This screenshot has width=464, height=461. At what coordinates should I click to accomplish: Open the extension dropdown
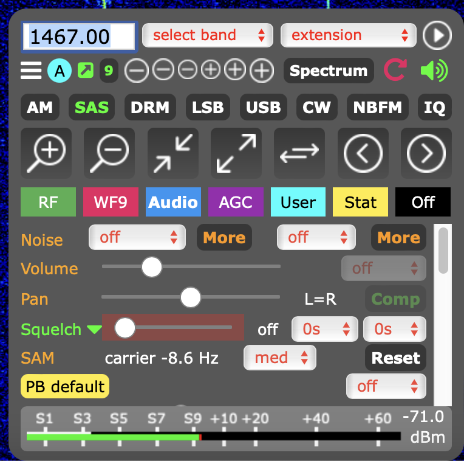(348, 35)
